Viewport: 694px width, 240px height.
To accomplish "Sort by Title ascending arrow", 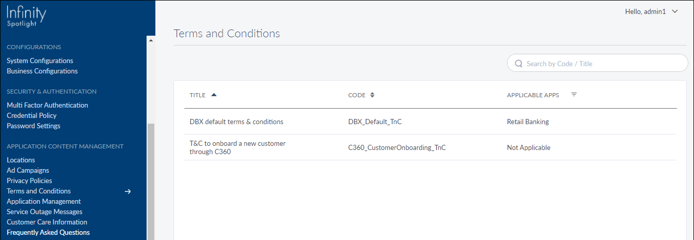I will [214, 95].
